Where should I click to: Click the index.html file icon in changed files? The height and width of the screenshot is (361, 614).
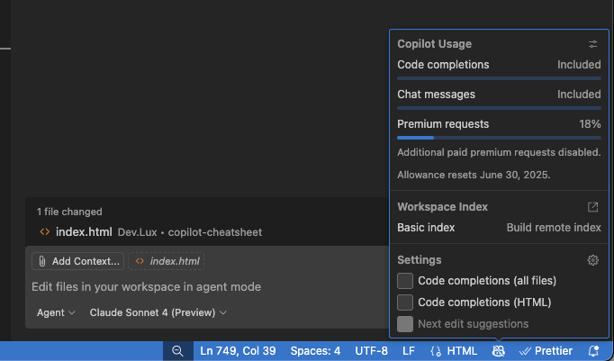coord(45,231)
